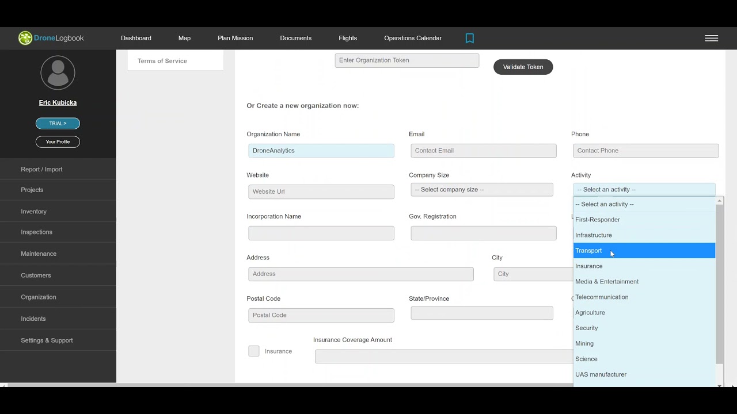Click the bookmark icon in top navigation

pyautogui.click(x=470, y=38)
